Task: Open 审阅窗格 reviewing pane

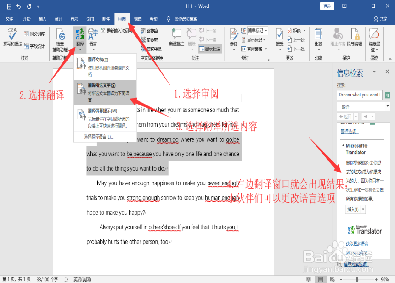Action: coord(254,49)
